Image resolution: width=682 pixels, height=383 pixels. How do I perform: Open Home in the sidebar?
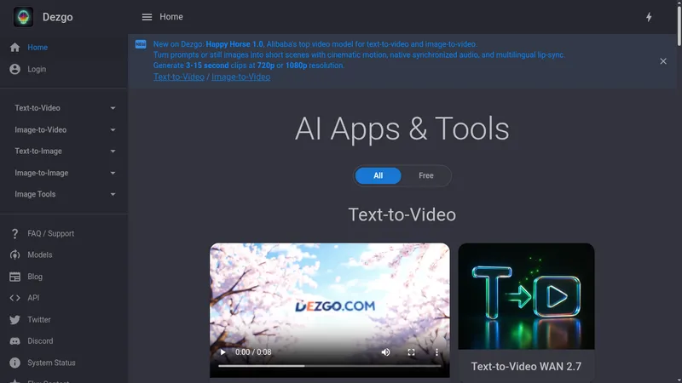click(38, 48)
